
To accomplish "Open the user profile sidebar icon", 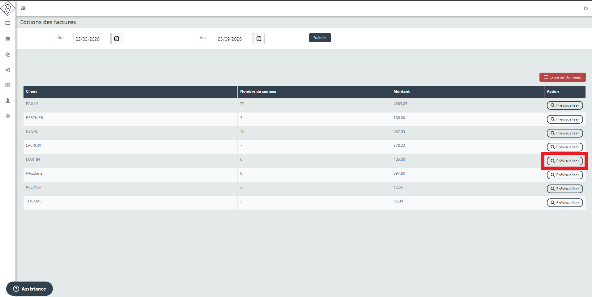I will (x=8, y=101).
